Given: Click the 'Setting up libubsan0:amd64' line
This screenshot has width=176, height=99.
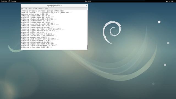Looking at the screenshot, I should [38, 21].
